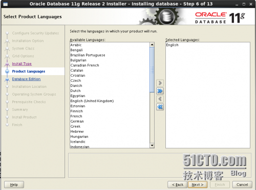Select Finnish language entry
The height and width of the screenshot is (190, 256).
click(x=110, y=111)
